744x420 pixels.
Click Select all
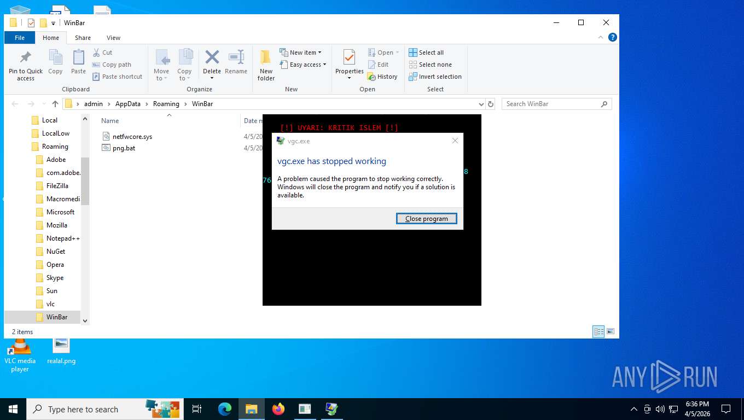pos(426,52)
